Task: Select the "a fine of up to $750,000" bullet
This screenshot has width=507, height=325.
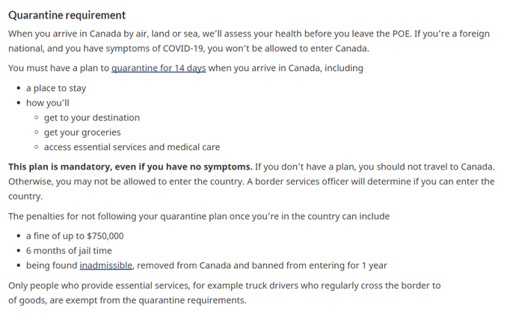Action: tap(75, 236)
